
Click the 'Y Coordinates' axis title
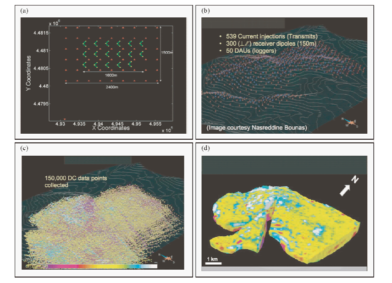(29, 72)
